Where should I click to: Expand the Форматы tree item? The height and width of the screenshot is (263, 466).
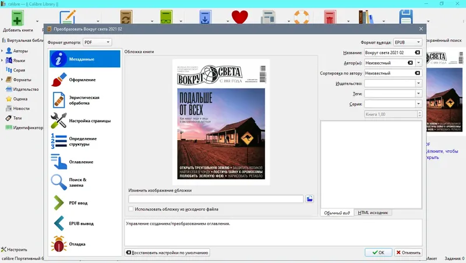[x=2, y=80]
